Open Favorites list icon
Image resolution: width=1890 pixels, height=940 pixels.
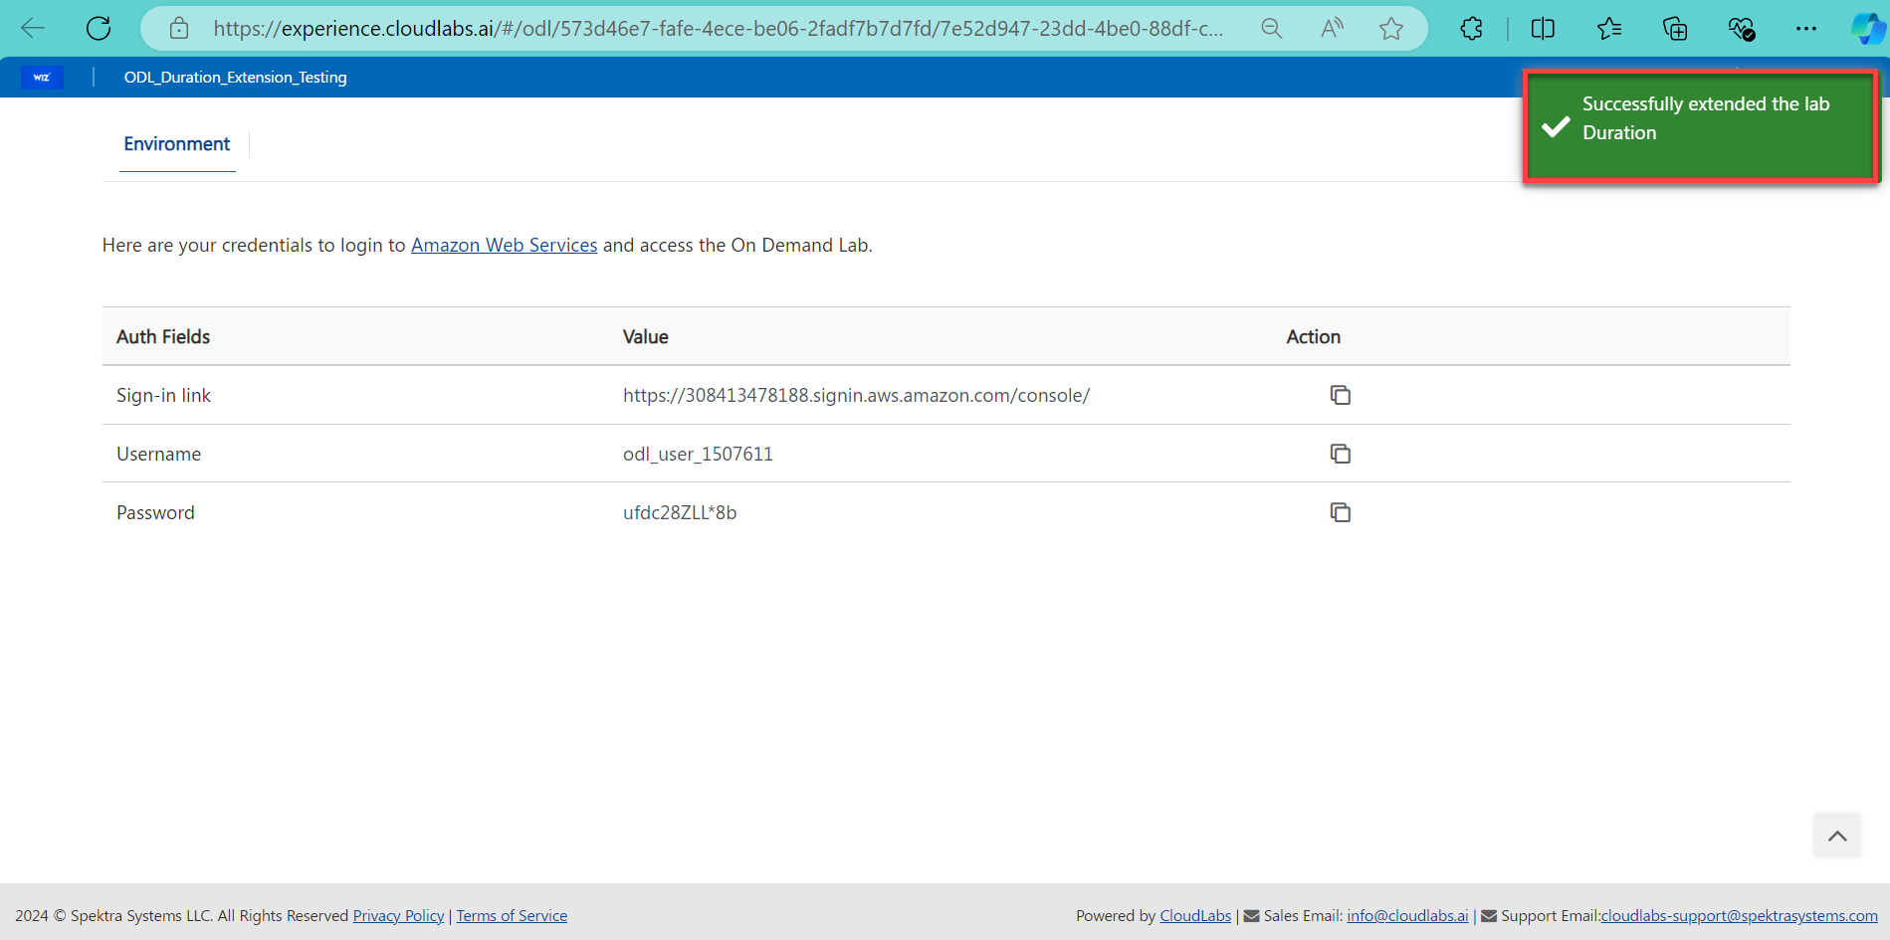click(x=1609, y=29)
